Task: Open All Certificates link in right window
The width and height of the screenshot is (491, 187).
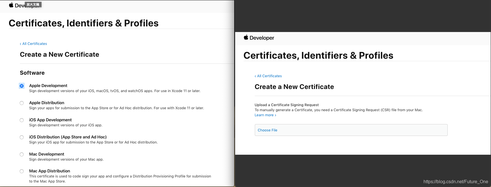Action: 268,76
